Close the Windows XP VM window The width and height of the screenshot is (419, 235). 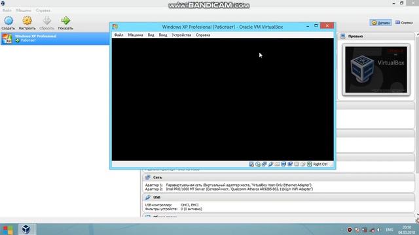coord(327,25)
